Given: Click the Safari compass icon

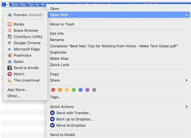Looking at the screenshot, I should (x=10, y=62).
